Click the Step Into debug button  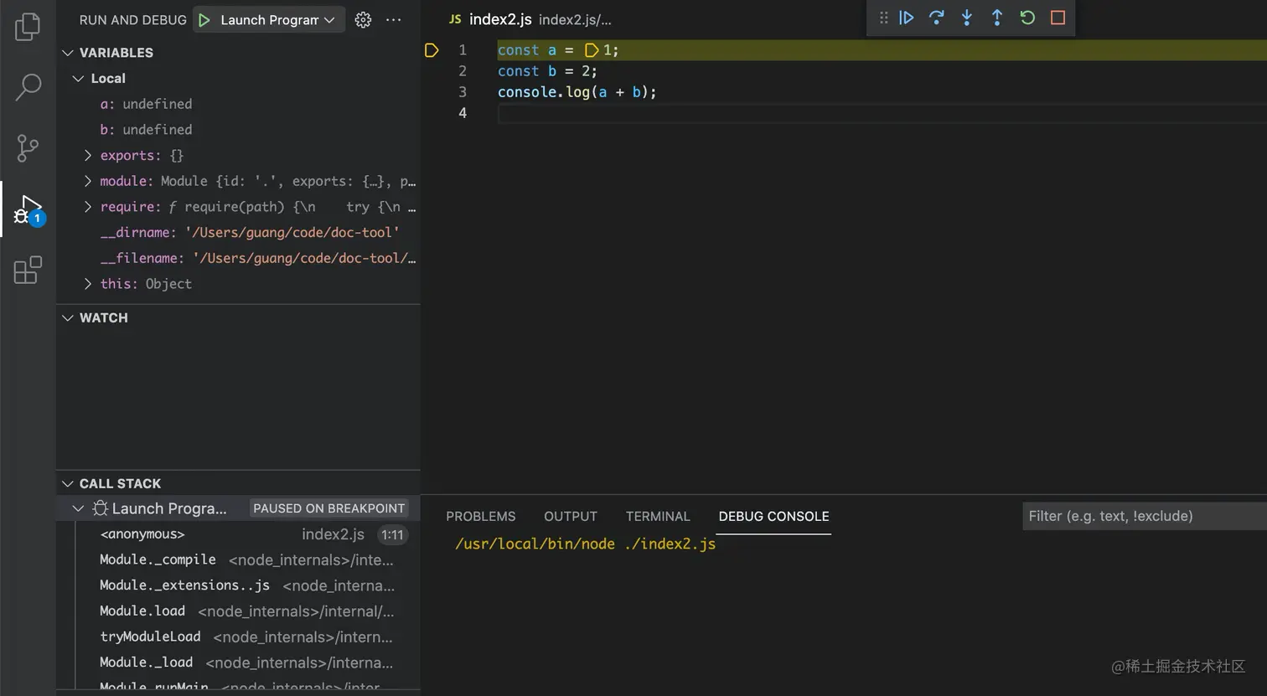[966, 18]
